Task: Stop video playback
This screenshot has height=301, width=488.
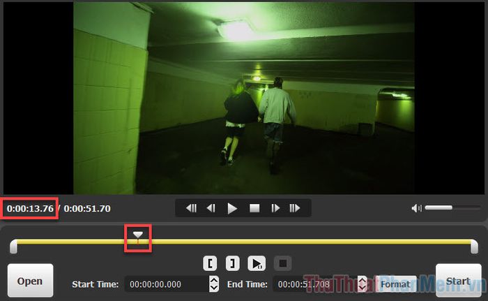Action: [x=254, y=208]
